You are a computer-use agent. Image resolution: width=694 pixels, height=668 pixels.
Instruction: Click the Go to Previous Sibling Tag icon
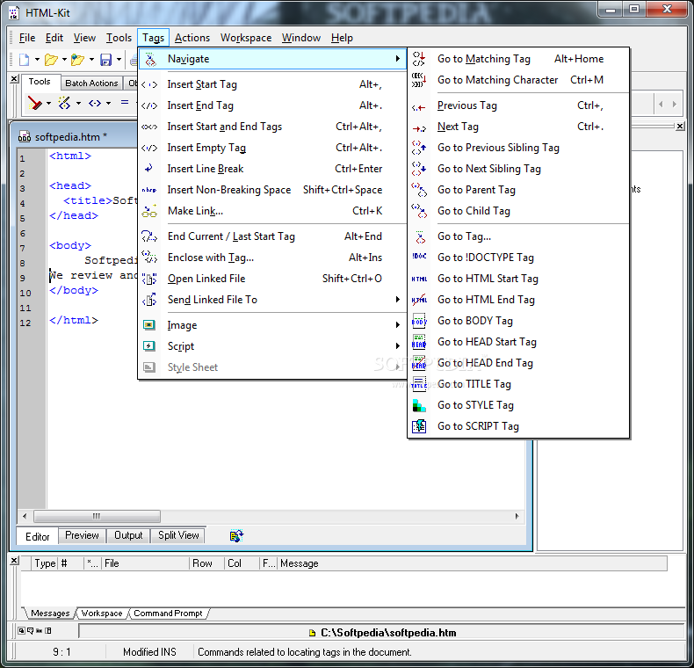click(x=418, y=148)
